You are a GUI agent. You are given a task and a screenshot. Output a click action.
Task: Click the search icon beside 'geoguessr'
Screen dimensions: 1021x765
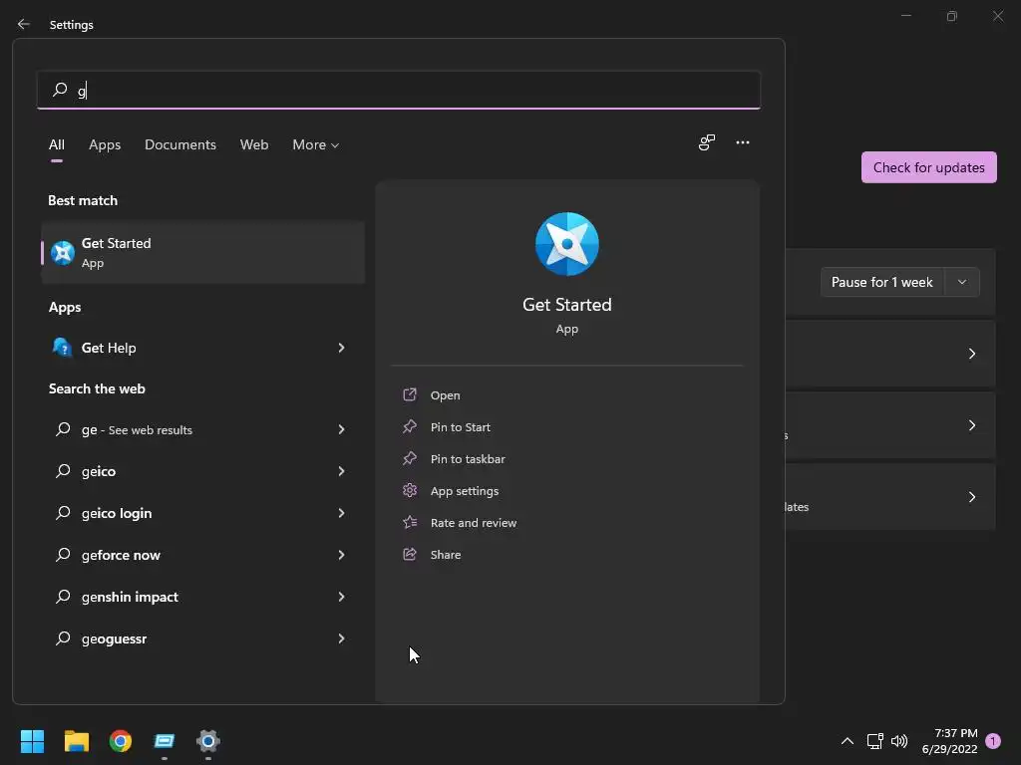63,637
